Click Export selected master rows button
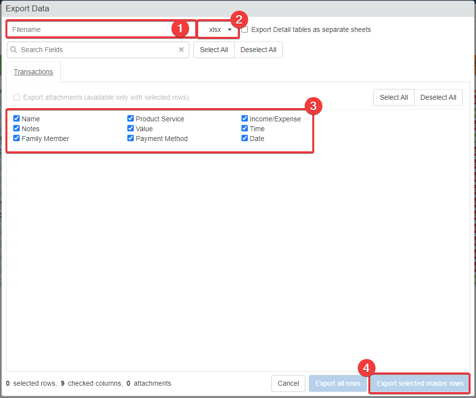 [x=420, y=383]
